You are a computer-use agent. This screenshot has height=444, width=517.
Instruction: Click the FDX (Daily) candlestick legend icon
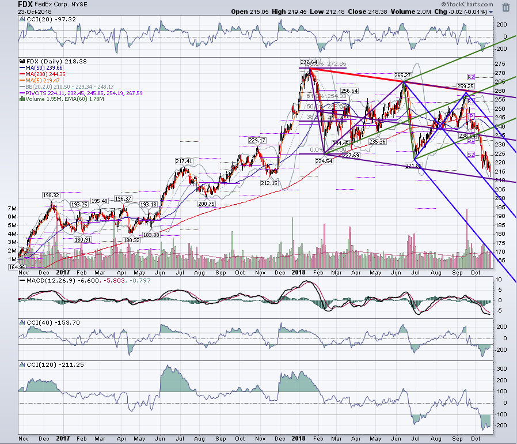(22, 62)
